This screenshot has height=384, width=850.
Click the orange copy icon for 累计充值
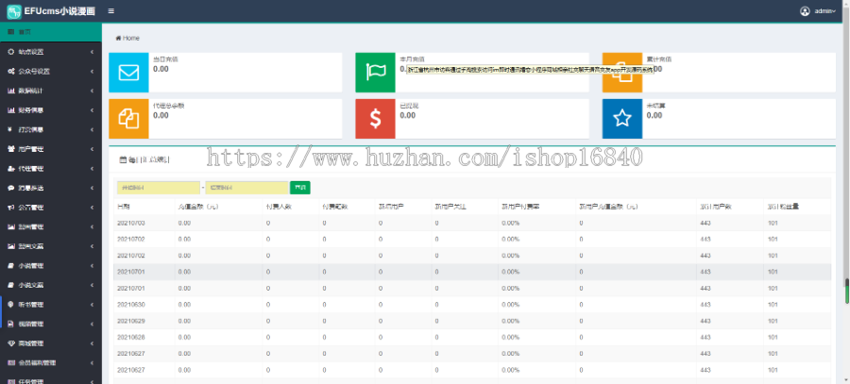pyautogui.click(x=621, y=73)
